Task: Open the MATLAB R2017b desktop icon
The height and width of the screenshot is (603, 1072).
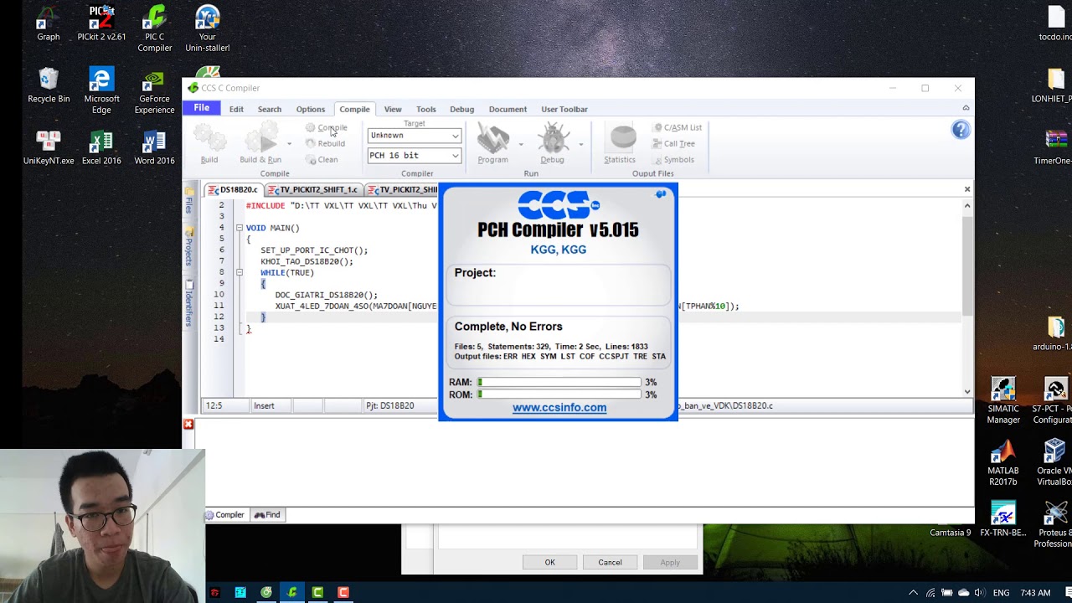Action: pyautogui.click(x=1002, y=463)
